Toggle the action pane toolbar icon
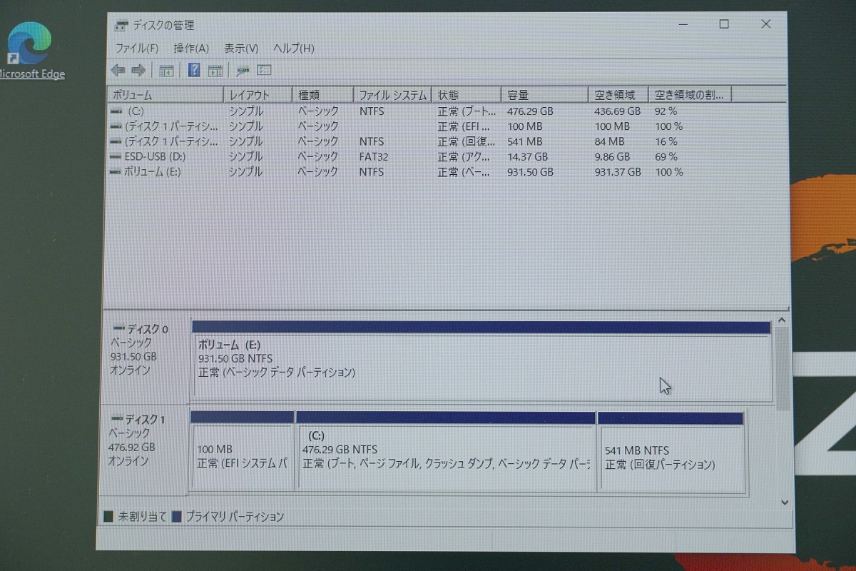856x571 pixels. (215, 71)
